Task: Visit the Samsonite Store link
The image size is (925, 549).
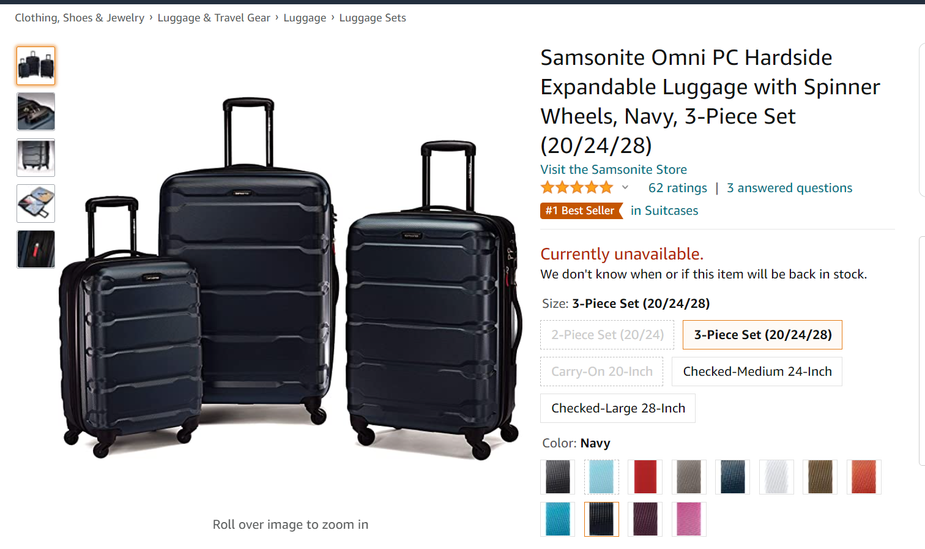Action: [613, 170]
